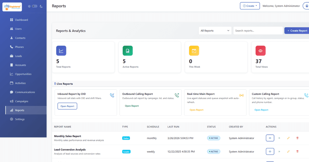This screenshot has width=309, height=162.
Task: Click the SCHEDULE column header
Action: click(x=153, y=127)
